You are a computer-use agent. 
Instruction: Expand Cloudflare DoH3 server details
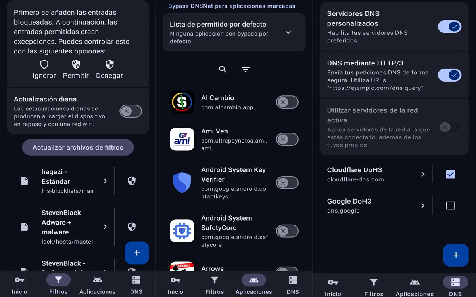[423, 174]
